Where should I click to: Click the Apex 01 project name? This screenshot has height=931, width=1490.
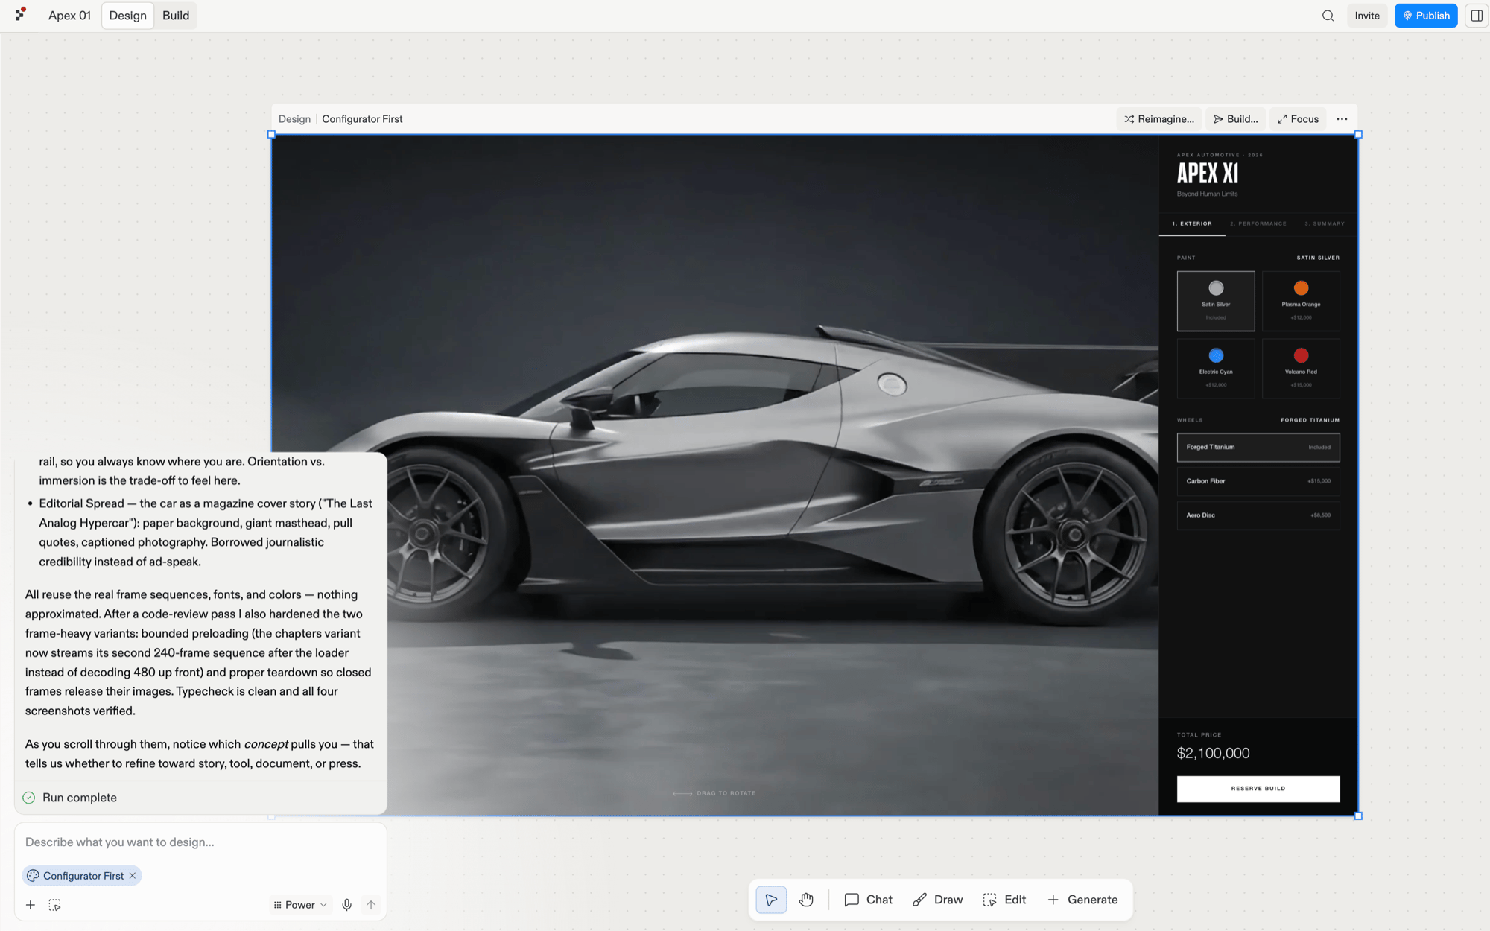click(x=69, y=16)
